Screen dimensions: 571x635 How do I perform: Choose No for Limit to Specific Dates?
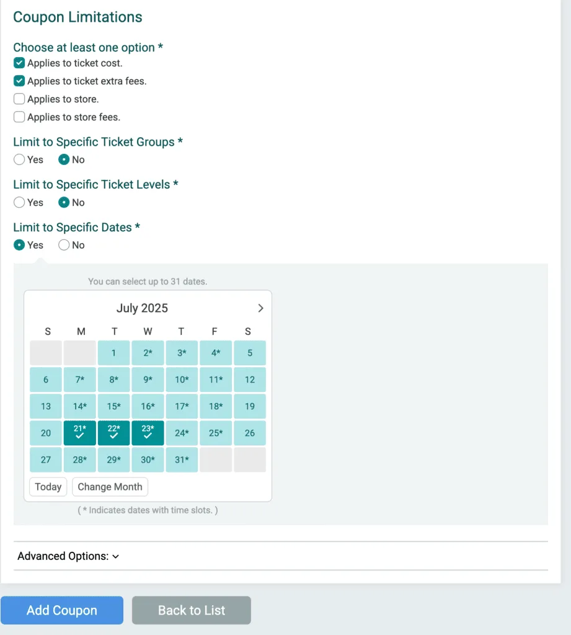pyautogui.click(x=64, y=246)
